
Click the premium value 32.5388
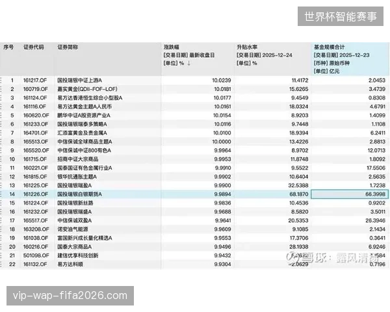tap(298, 185)
